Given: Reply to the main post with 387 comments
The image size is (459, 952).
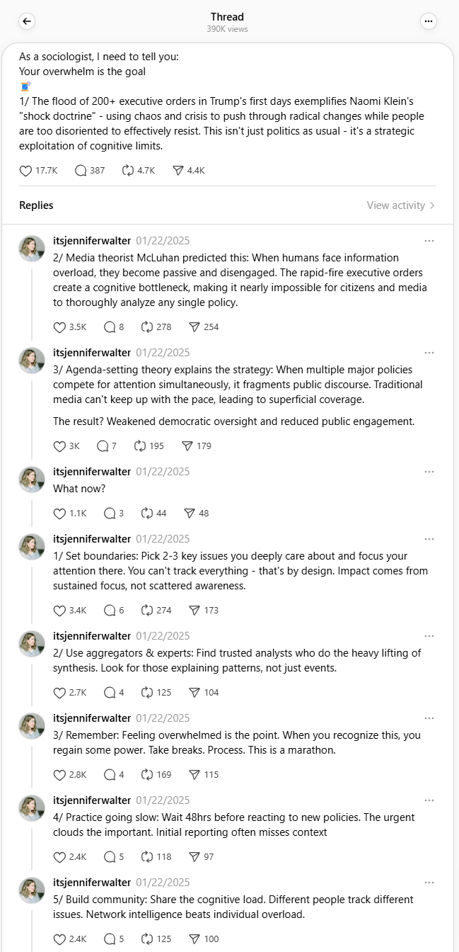Looking at the screenshot, I should pos(81,171).
